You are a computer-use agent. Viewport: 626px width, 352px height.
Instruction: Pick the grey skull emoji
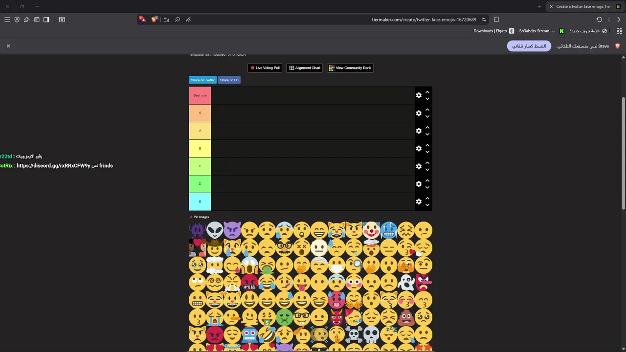(x=372, y=335)
